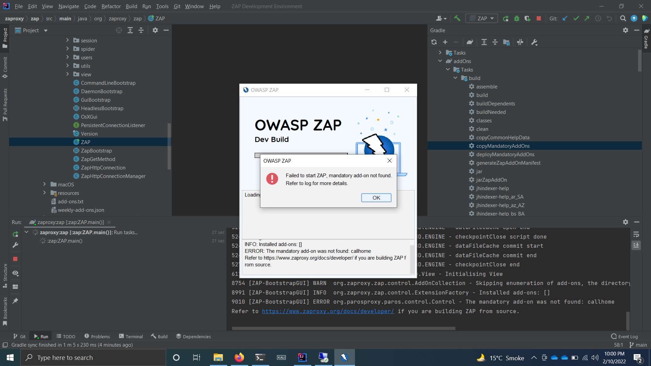Execute selected Gradle task with elephant icon
This screenshot has height=366, width=651.
470,42
